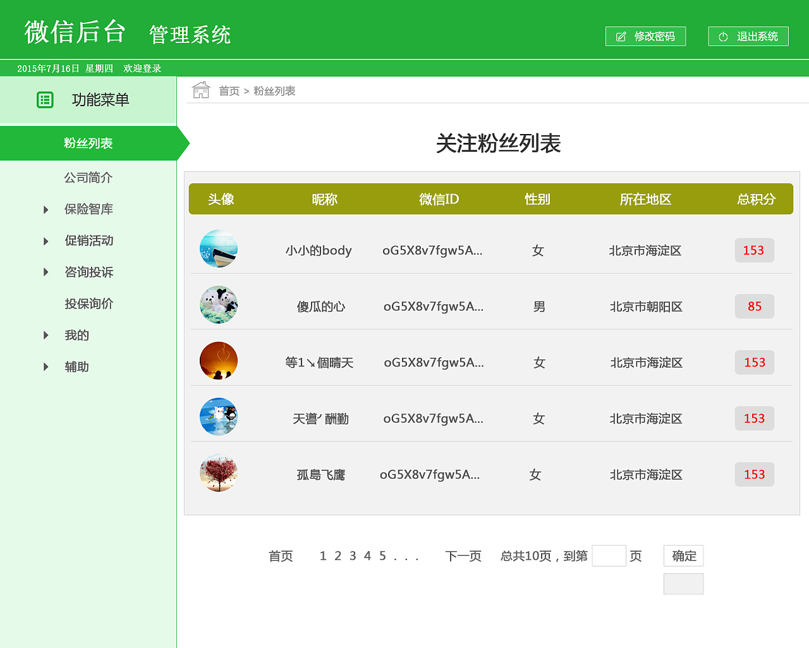Click the edit pencil icon in 修改密码
This screenshot has width=809, height=648.
[x=621, y=37]
